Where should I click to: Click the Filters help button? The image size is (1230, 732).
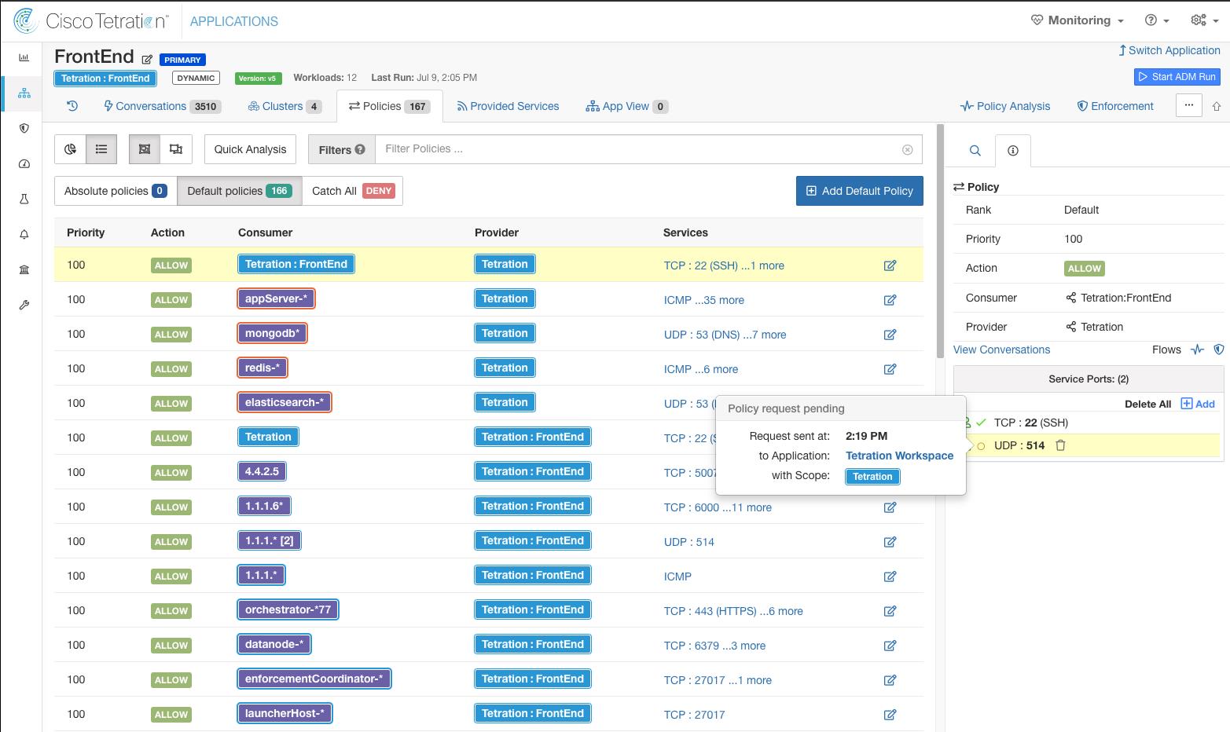[x=360, y=149]
